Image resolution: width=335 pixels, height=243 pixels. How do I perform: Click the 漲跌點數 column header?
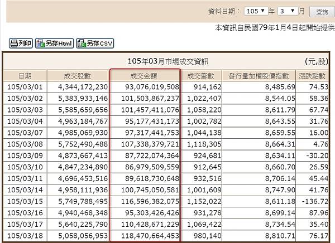[x=312, y=76]
